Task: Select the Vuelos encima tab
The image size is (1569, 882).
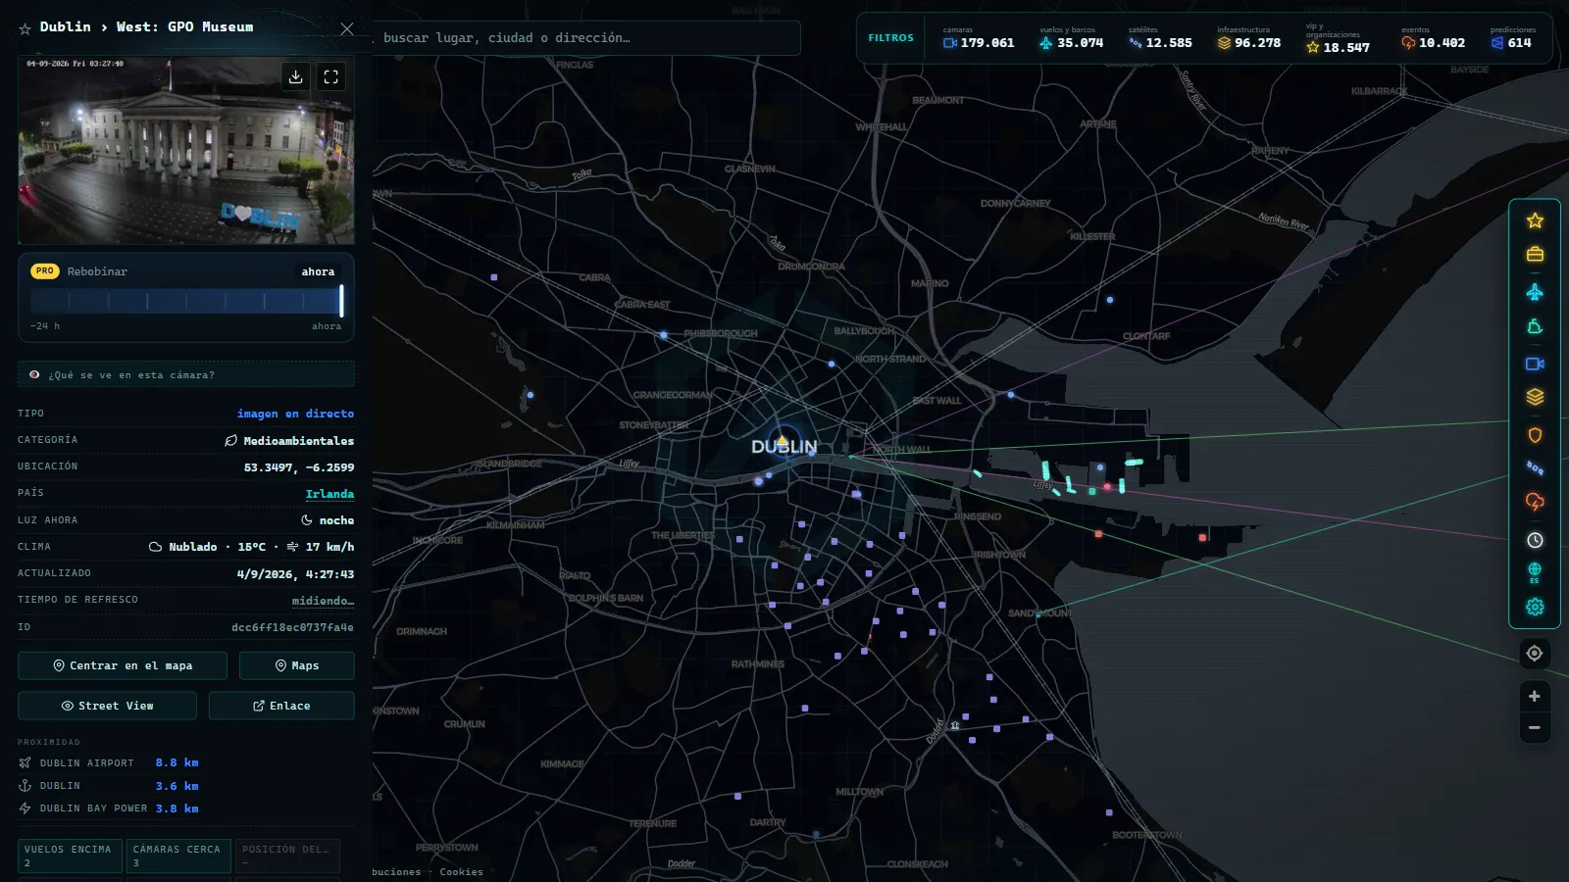Action: [70, 856]
